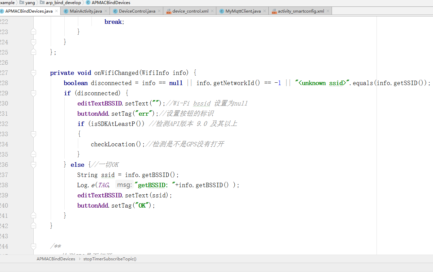The width and height of the screenshot is (433, 275).
Task: Click the TAG argument in Log.e
Action: click(x=103, y=185)
